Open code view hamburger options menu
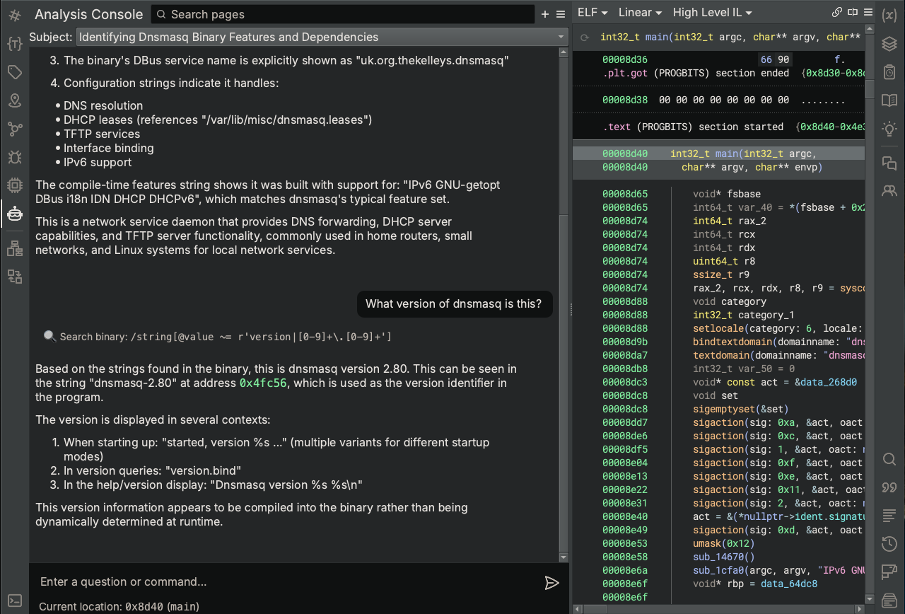 [x=868, y=12]
